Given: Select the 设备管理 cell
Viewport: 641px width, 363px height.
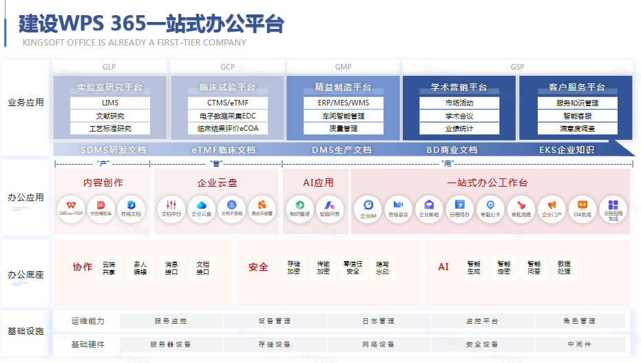Looking at the screenshot, I should [275, 321].
